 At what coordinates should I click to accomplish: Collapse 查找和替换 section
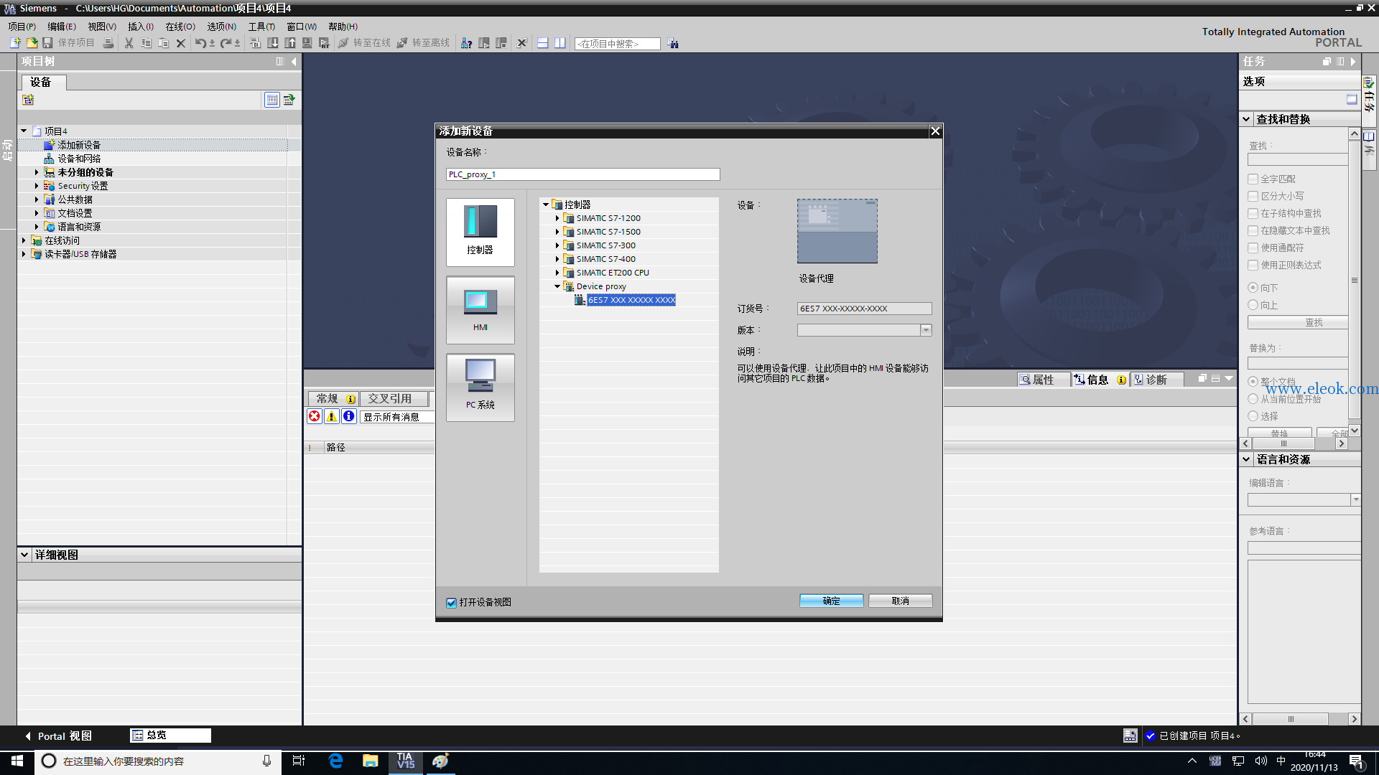pyautogui.click(x=1247, y=119)
